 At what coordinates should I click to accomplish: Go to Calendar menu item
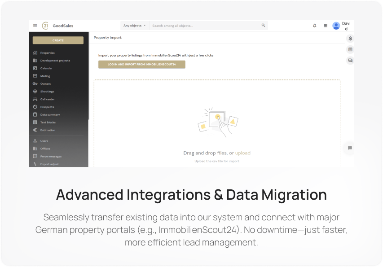46,68
